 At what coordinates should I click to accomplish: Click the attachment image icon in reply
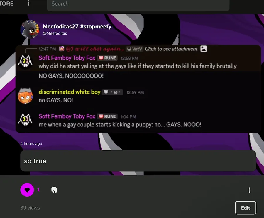tap(203, 49)
